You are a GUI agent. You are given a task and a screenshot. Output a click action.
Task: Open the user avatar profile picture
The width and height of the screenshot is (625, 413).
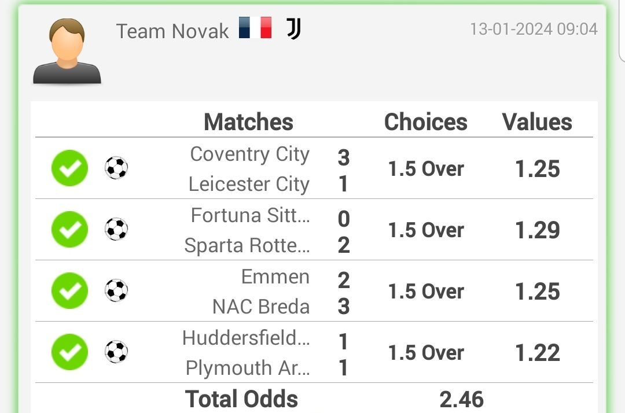[x=67, y=51]
